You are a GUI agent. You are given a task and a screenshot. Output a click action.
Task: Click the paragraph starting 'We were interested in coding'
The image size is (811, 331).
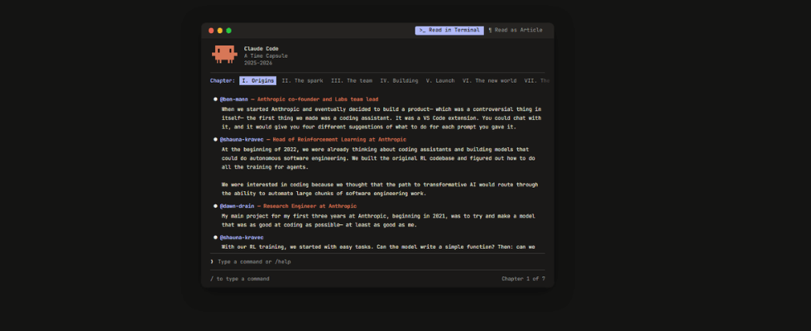click(x=380, y=189)
